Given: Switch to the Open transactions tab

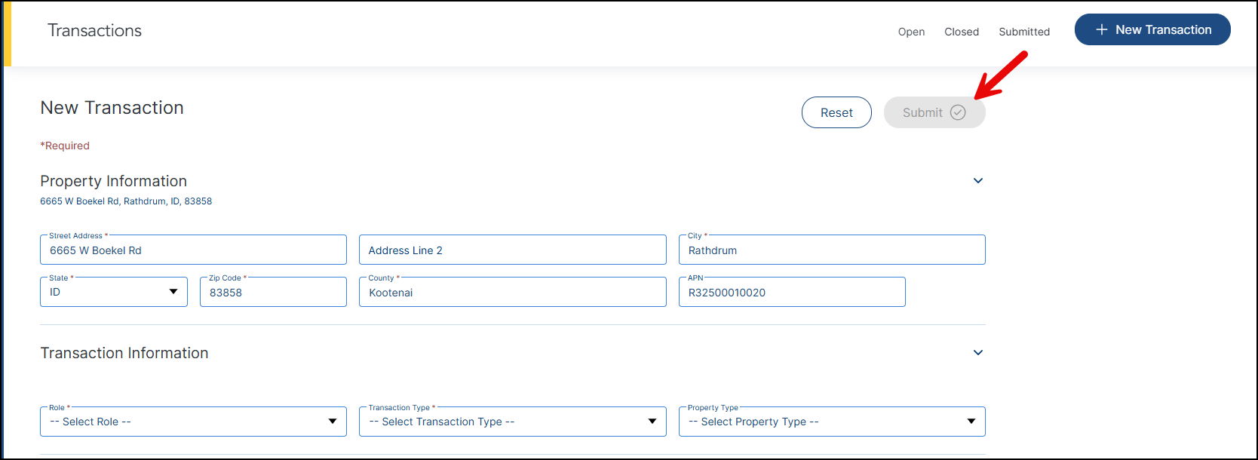Looking at the screenshot, I should (911, 32).
